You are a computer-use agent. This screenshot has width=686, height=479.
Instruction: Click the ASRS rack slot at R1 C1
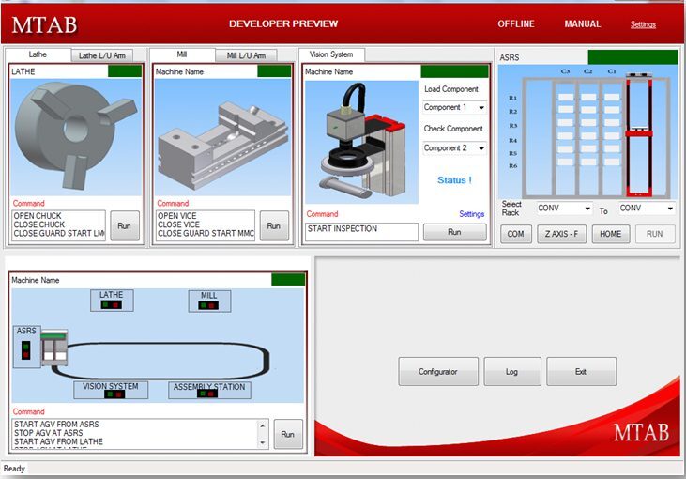[x=612, y=97]
